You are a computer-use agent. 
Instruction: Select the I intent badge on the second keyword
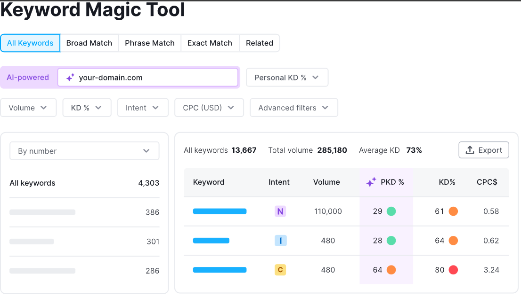tap(280, 240)
